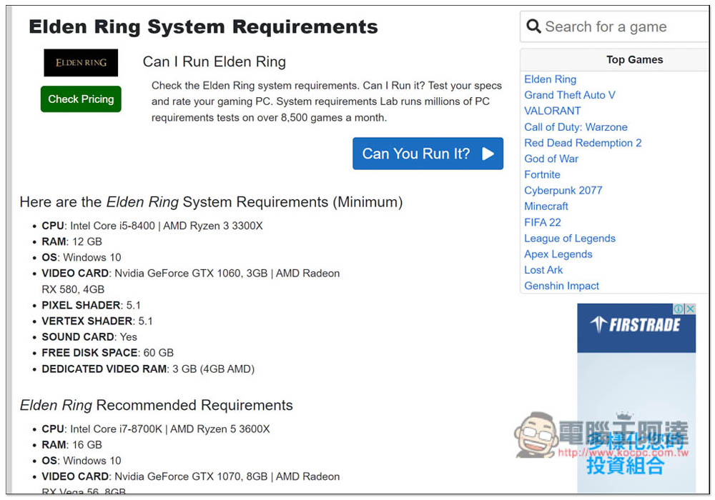Click the play arrow on Can You Run It
The height and width of the screenshot is (500, 715).
(488, 154)
